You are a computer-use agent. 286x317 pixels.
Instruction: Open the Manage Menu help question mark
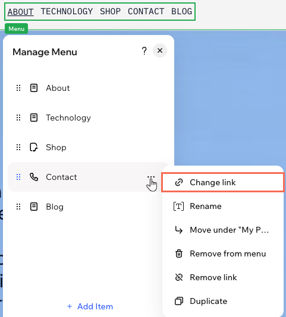(x=144, y=51)
